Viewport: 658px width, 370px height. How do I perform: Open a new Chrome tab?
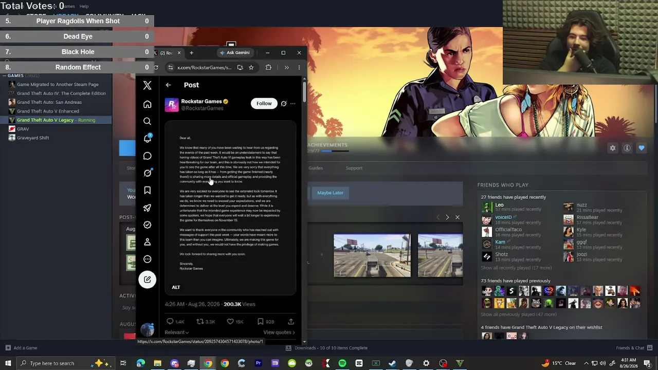pyautogui.click(x=191, y=52)
